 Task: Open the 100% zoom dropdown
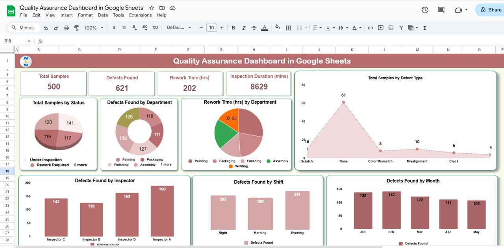[x=94, y=28]
